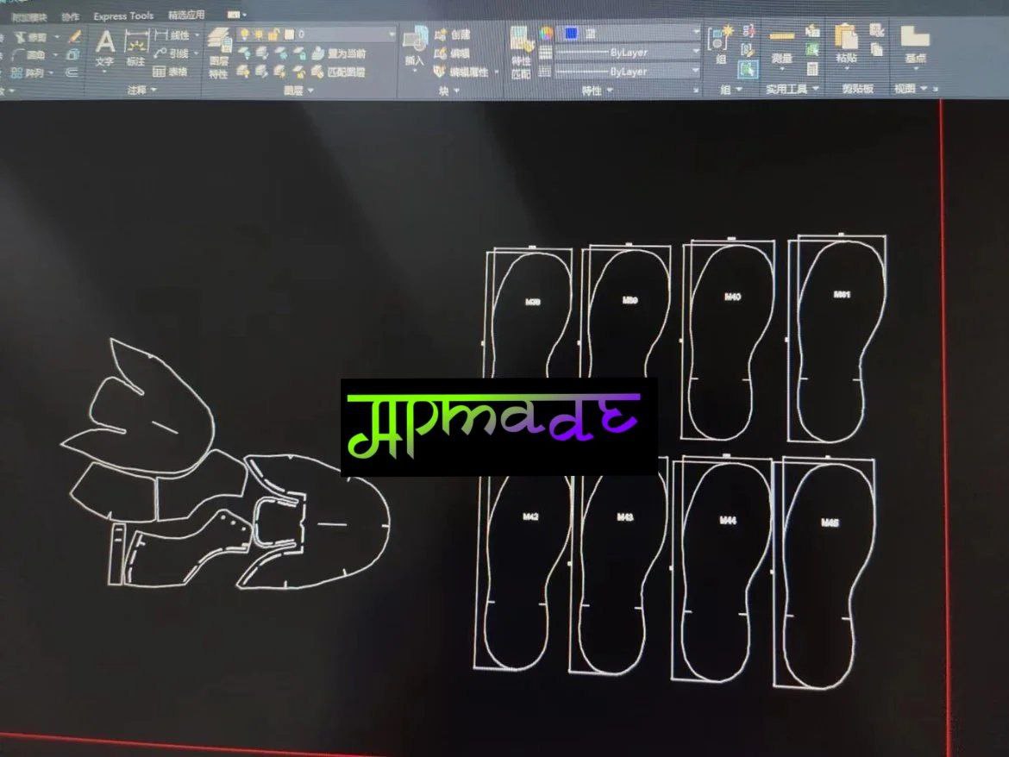This screenshot has height=757, width=1009.
Task: Insert a Table (表格)
Action: (171, 72)
